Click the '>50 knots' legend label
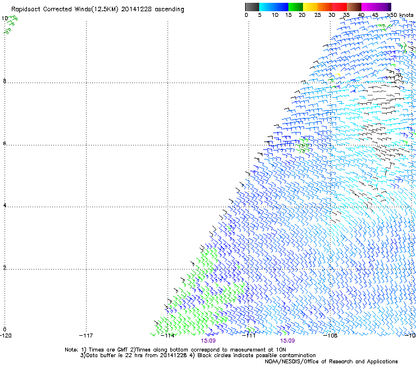The height and width of the screenshot is (365, 416). pos(400,15)
